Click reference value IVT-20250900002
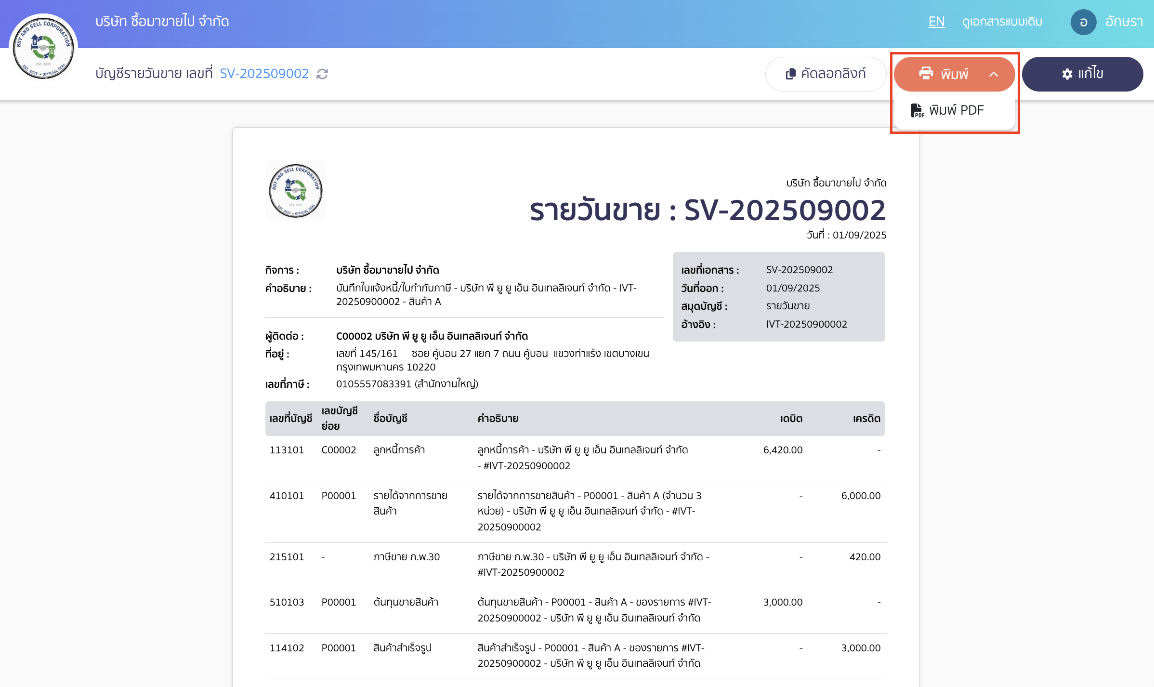 pos(806,324)
